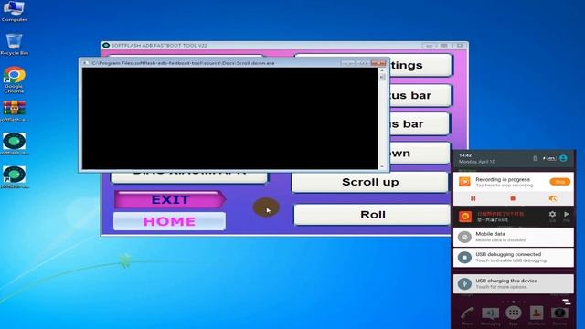This screenshot has height=329, width=585.
Task: Stop the recording with the red square
Action: coord(513,198)
